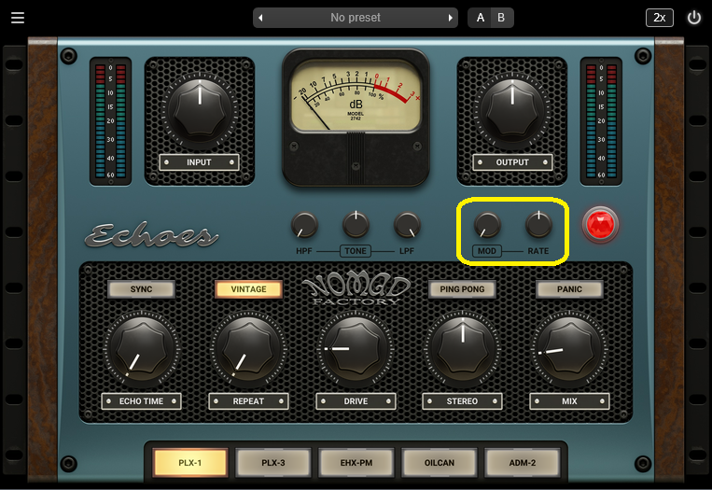Switch to the ADM-2 echo model

point(523,463)
